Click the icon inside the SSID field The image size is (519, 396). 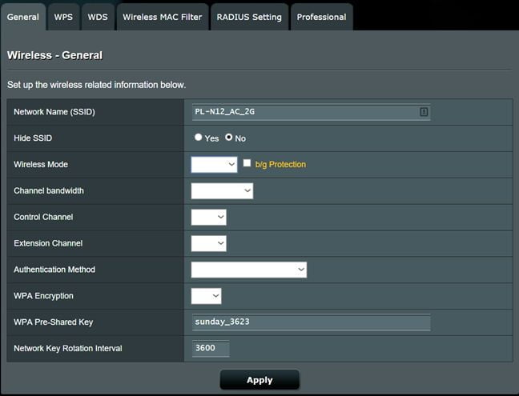pyautogui.click(x=424, y=112)
